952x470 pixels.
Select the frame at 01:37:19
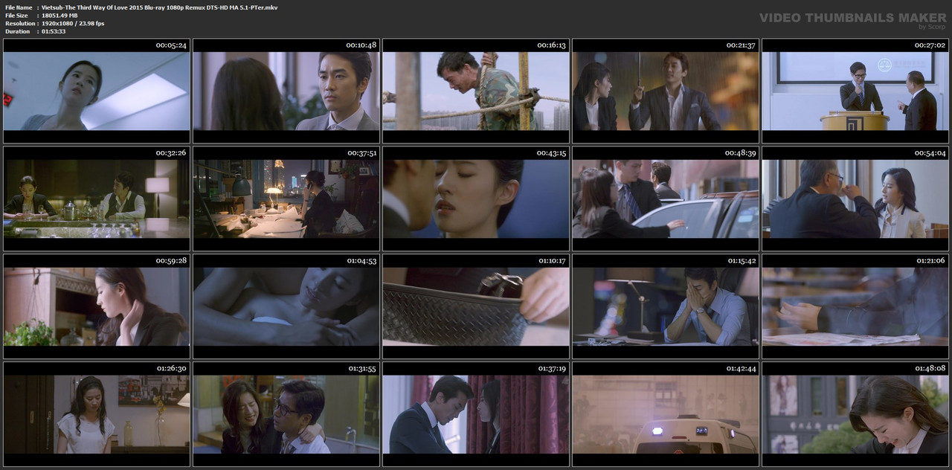tap(476, 414)
